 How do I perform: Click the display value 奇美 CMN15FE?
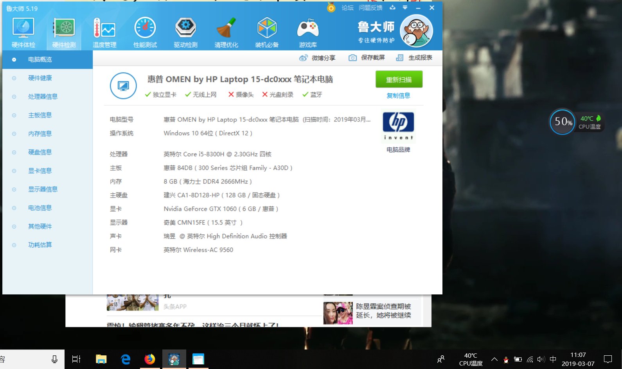click(x=203, y=223)
